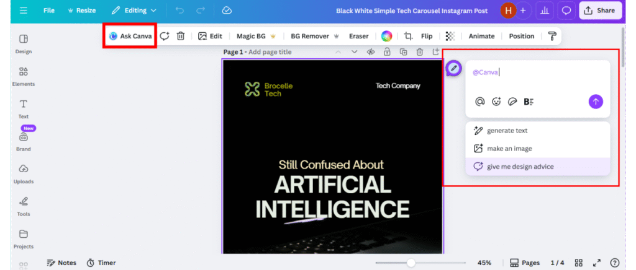Image resolution: width=636 pixels, height=270 pixels.
Task: Click the copy style paint roller icon
Action: pyautogui.click(x=552, y=37)
